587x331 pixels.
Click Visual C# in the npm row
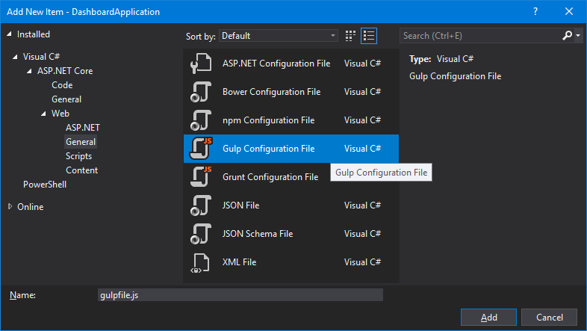[x=362, y=120]
